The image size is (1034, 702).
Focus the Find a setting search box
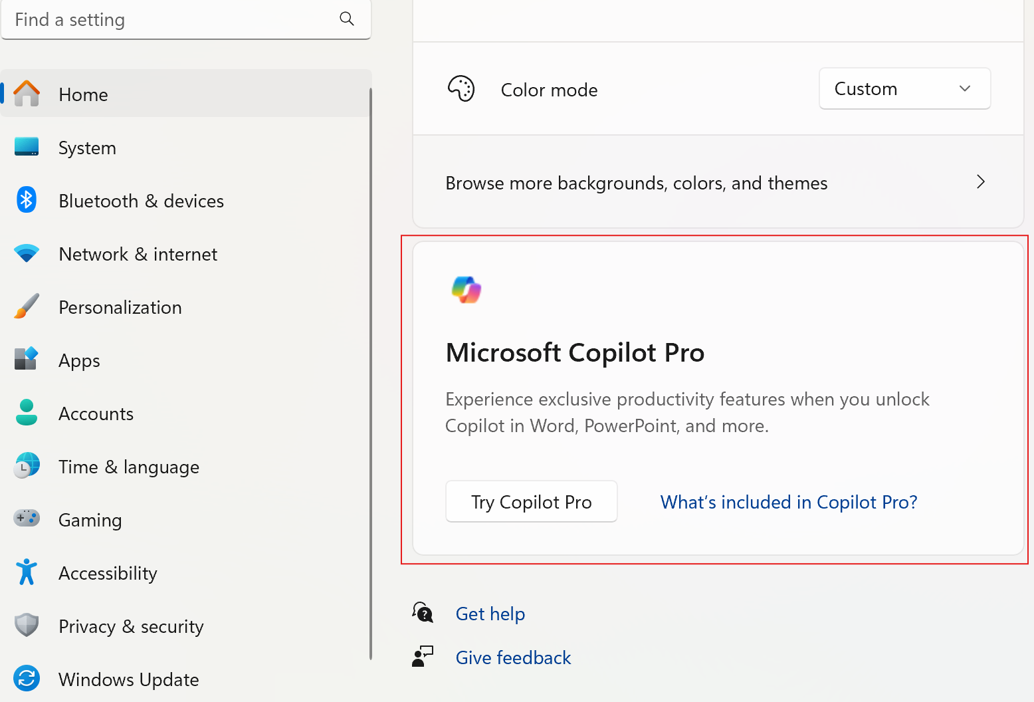186,19
